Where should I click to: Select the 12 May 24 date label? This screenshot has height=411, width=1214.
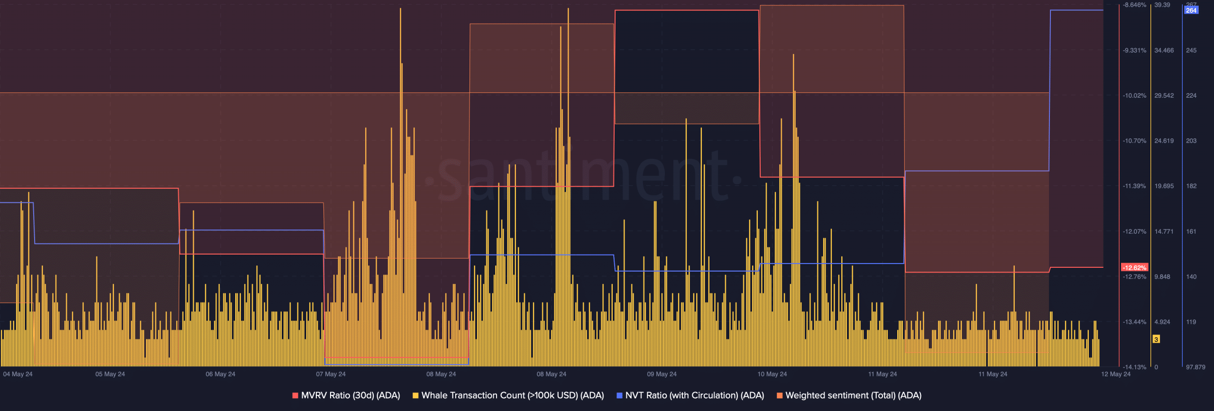pos(1116,374)
